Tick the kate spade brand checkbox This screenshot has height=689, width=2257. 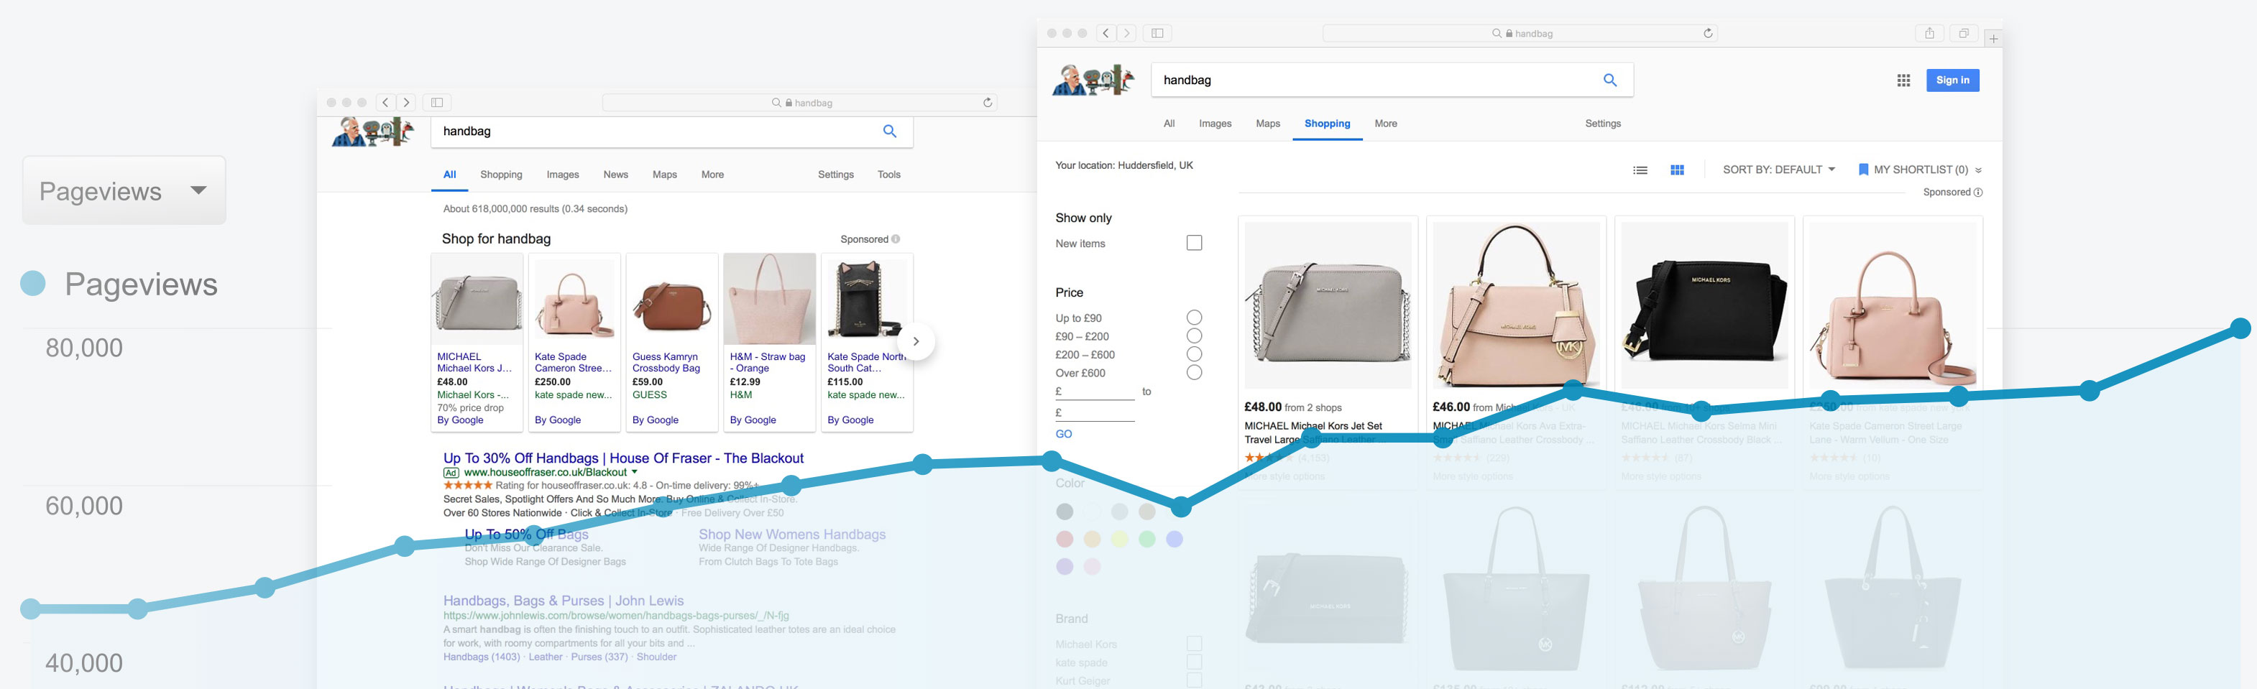1194,662
